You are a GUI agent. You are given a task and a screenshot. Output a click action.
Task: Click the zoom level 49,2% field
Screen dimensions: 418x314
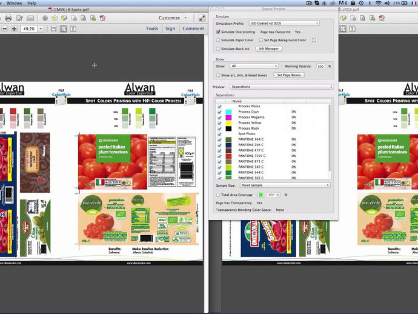point(29,28)
